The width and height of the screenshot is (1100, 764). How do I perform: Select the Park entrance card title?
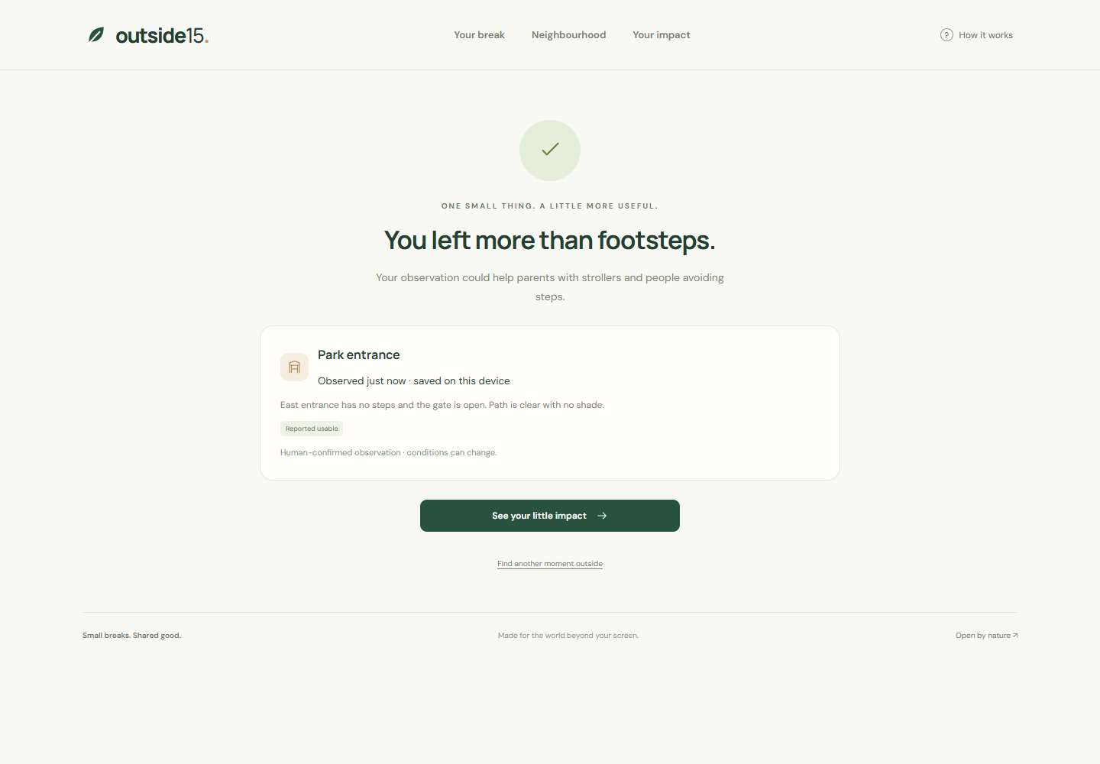coord(359,355)
